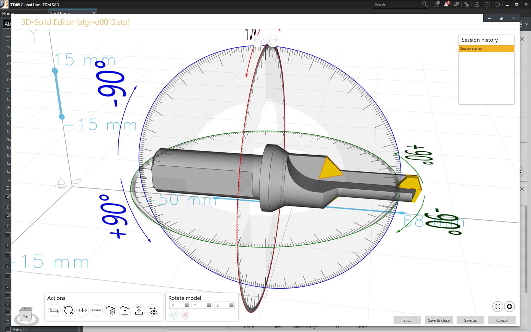Image resolution: width=531 pixels, height=332 pixels.
Task: Select the Session started history entry
Action: pos(486,49)
